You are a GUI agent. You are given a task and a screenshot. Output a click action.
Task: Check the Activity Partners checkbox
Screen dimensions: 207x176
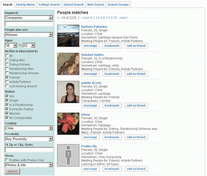[7, 82]
